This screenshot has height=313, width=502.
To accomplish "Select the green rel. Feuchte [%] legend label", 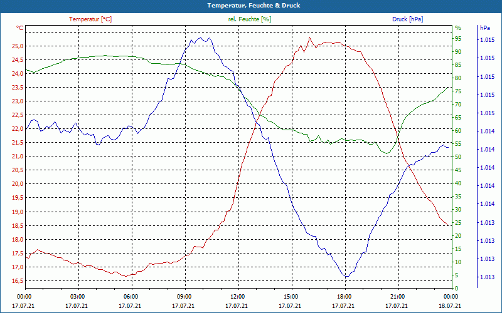I will point(250,19).
